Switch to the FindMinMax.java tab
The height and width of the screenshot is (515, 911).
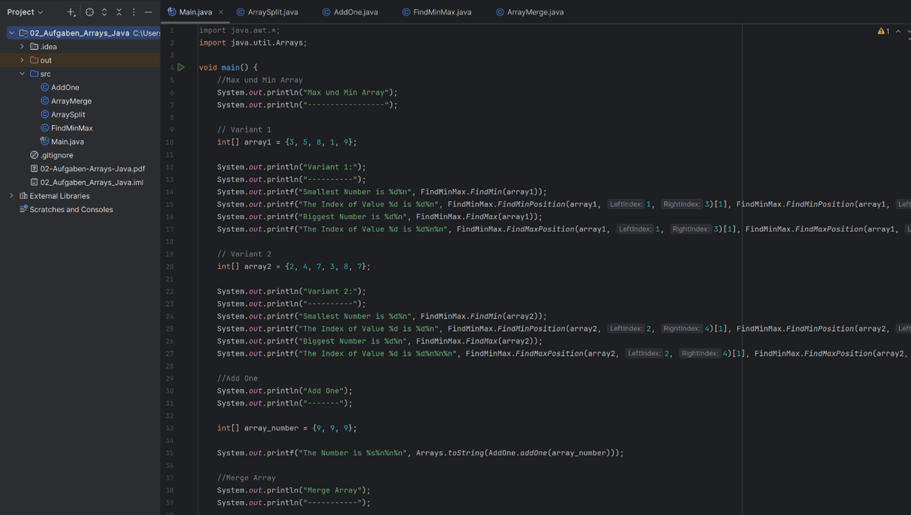coord(442,12)
